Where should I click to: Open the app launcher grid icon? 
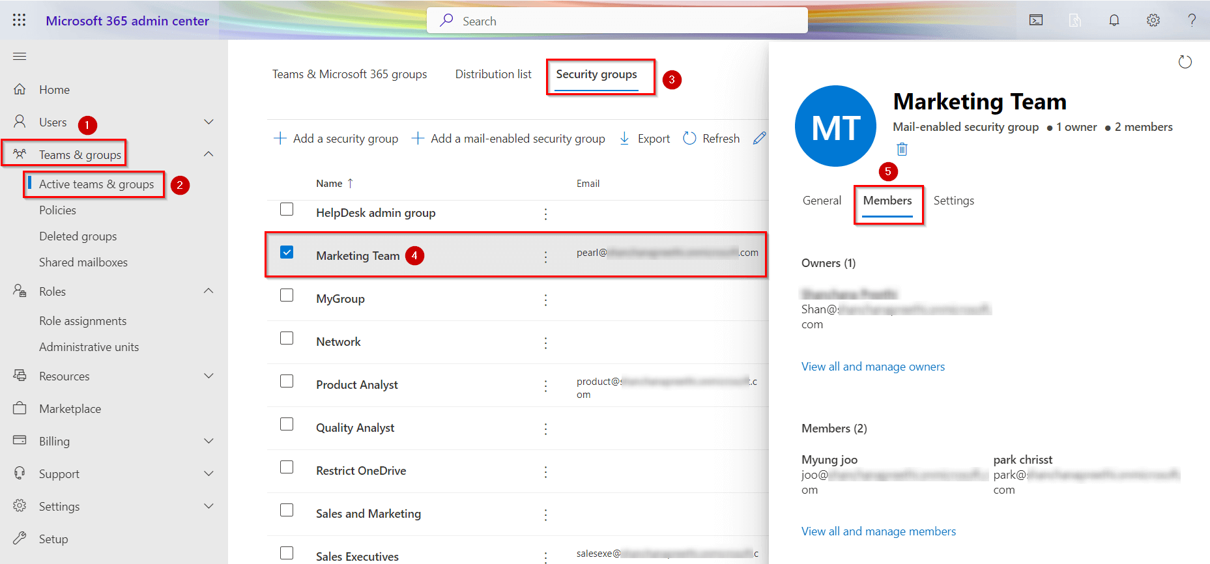click(x=20, y=20)
